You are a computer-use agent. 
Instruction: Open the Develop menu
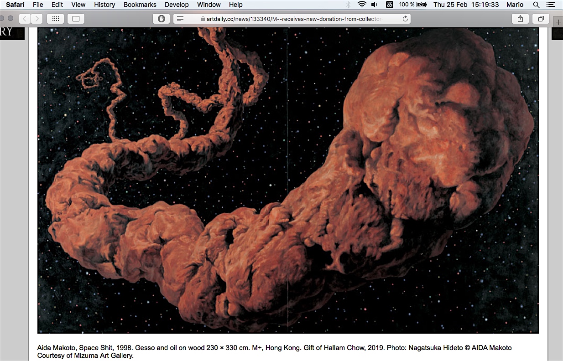(x=177, y=5)
